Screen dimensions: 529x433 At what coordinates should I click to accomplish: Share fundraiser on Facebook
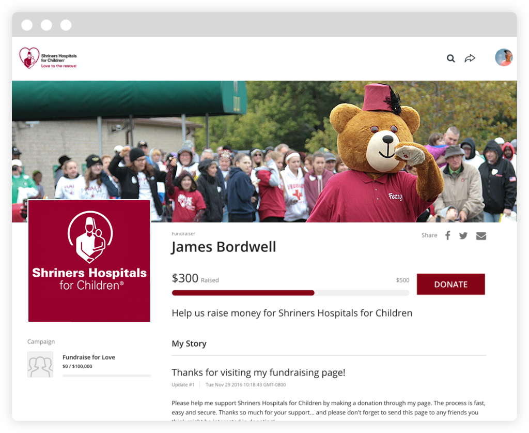pos(448,235)
